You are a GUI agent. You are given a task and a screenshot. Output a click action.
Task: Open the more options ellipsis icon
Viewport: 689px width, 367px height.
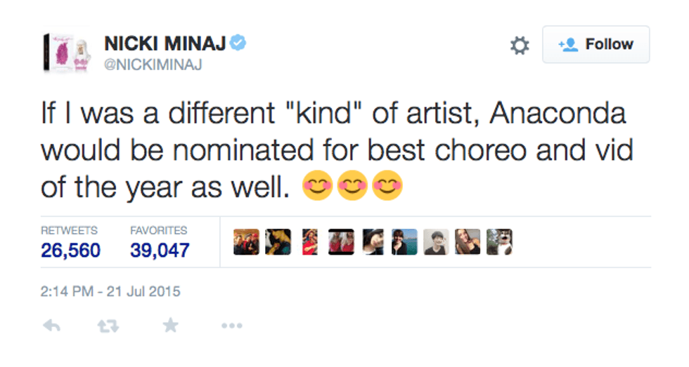pos(231,326)
